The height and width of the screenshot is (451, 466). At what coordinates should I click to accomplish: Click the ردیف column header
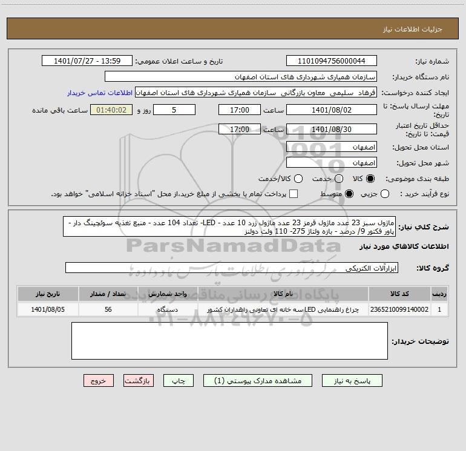click(x=439, y=294)
